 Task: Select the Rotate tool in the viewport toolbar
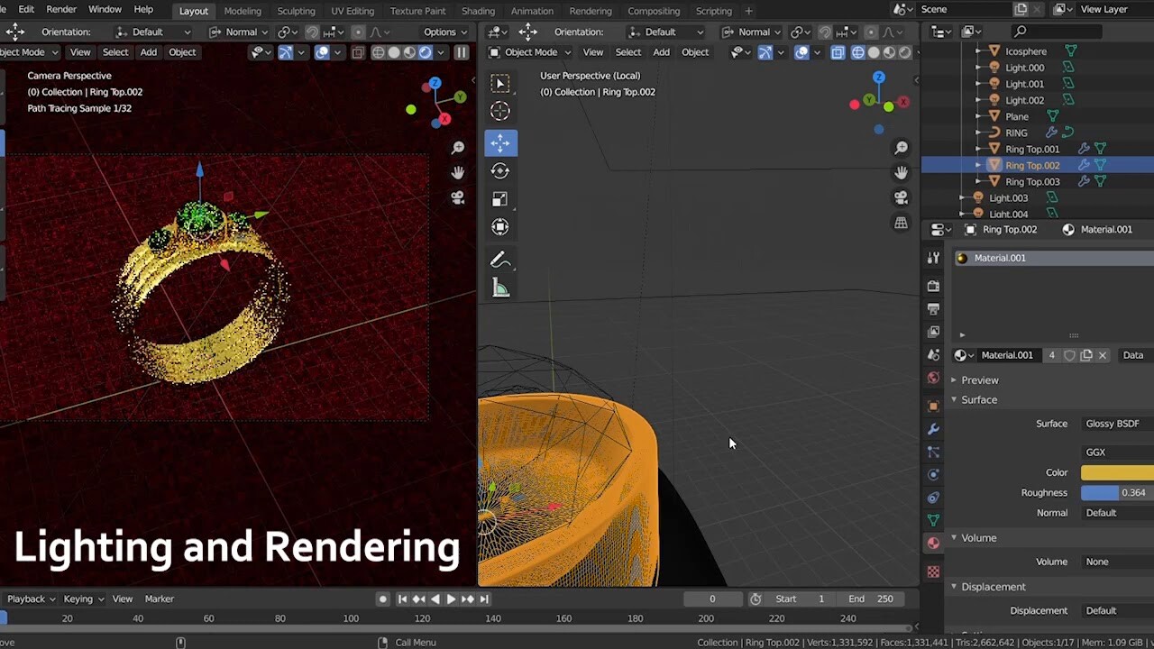(500, 170)
